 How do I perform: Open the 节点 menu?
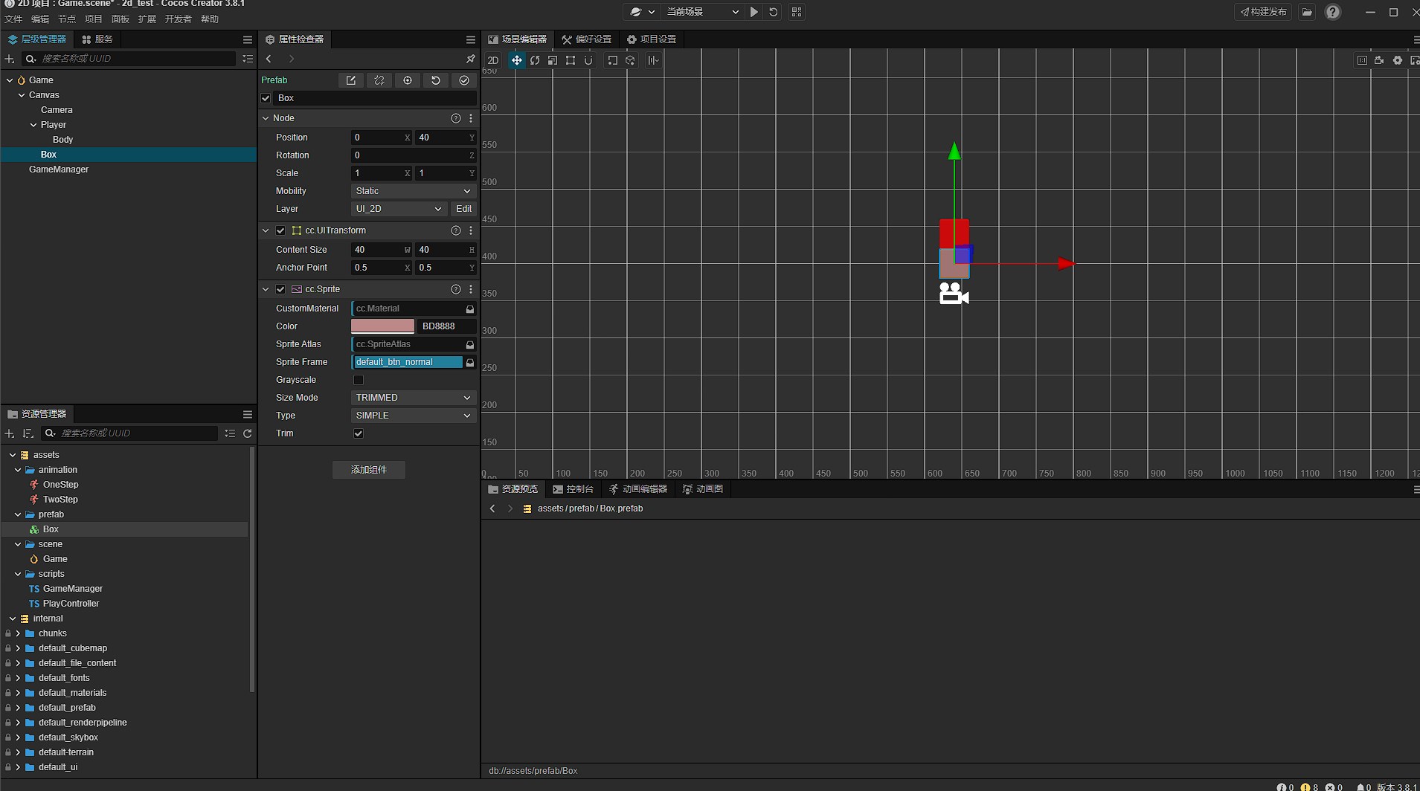(67, 19)
